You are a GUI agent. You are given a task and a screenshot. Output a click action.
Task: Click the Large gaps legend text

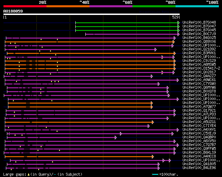pos(43,174)
